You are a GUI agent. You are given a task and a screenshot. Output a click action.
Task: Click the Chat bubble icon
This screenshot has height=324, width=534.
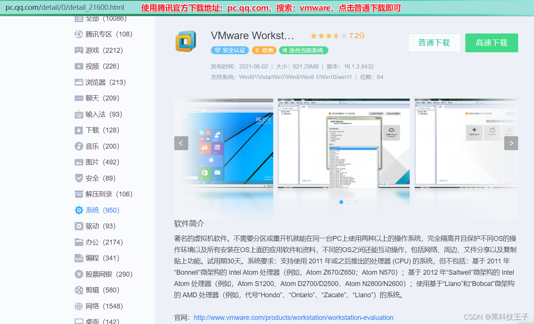pos(79,98)
